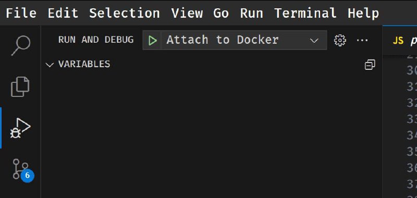The height and width of the screenshot is (198, 417).
Task: Open the File menu
Action: 21,13
